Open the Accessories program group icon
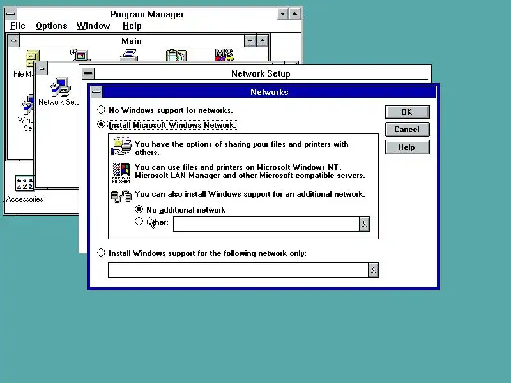511x383 pixels. pos(24,183)
